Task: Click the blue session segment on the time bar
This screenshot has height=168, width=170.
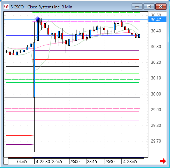Action: [88, 158]
